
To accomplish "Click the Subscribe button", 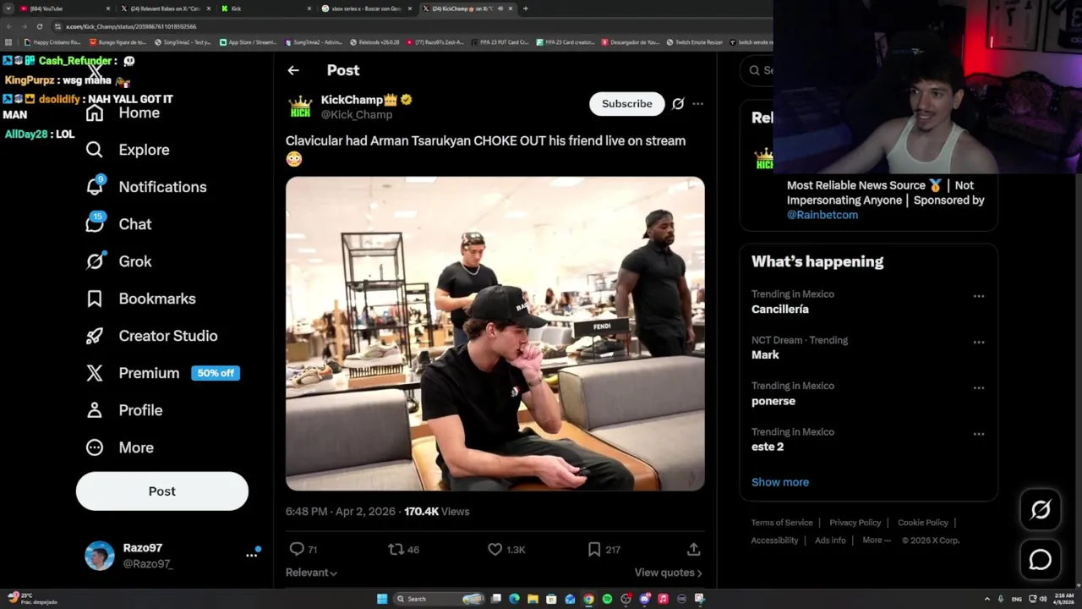I will pos(626,103).
